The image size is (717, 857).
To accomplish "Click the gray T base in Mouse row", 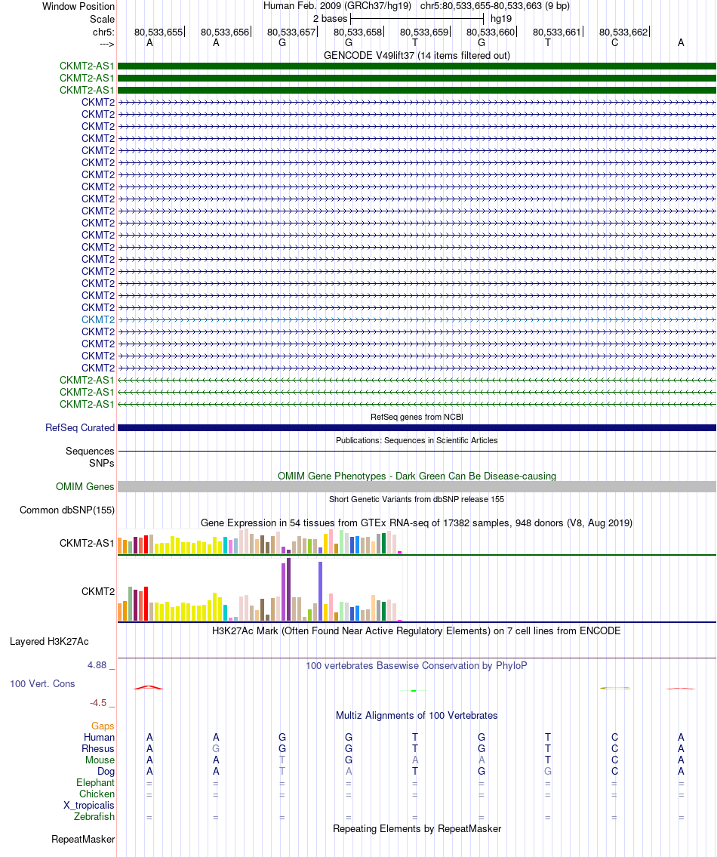I will [282, 760].
